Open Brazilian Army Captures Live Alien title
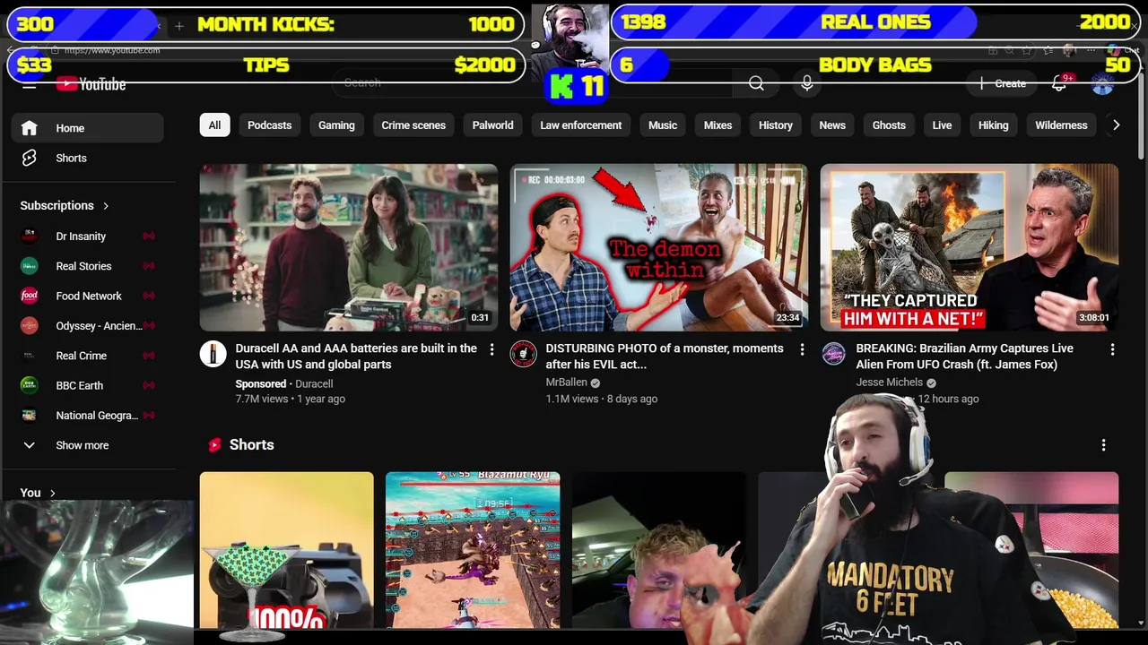 pyautogui.click(x=964, y=357)
